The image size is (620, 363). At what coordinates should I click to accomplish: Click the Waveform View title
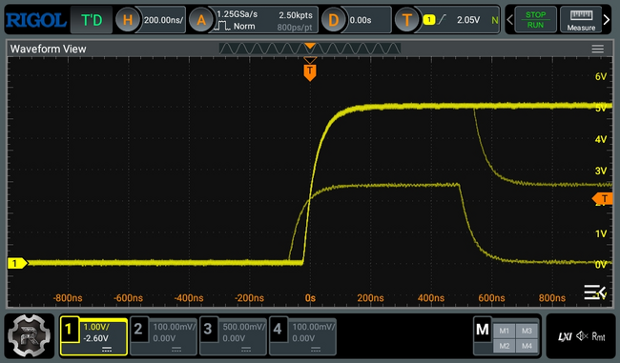click(48, 49)
